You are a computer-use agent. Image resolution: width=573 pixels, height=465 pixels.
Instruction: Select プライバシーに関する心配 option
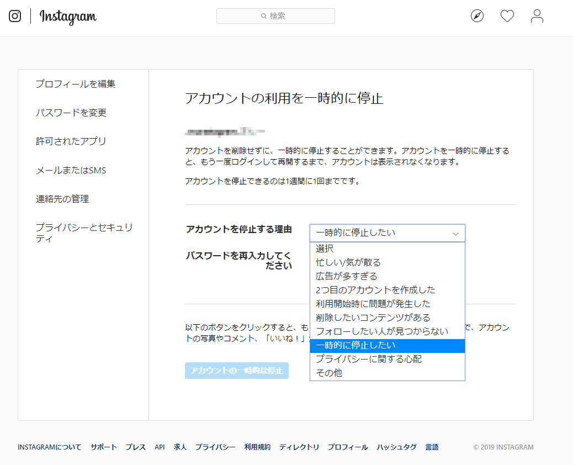pyautogui.click(x=388, y=360)
